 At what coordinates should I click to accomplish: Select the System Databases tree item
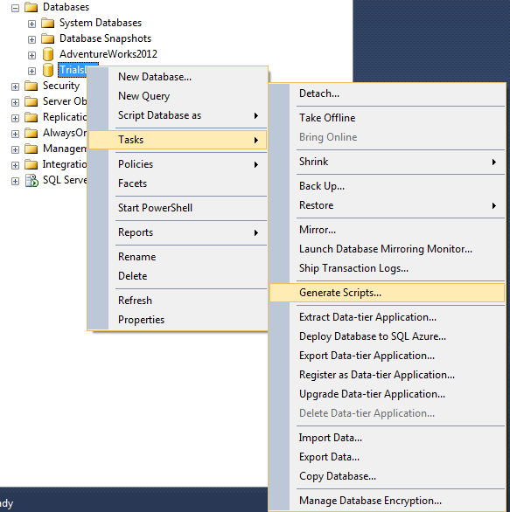tap(101, 23)
